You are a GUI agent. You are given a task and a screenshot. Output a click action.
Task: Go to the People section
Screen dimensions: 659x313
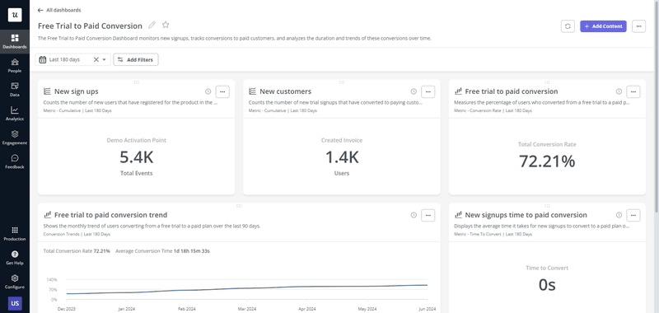pyautogui.click(x=15, y=66)
